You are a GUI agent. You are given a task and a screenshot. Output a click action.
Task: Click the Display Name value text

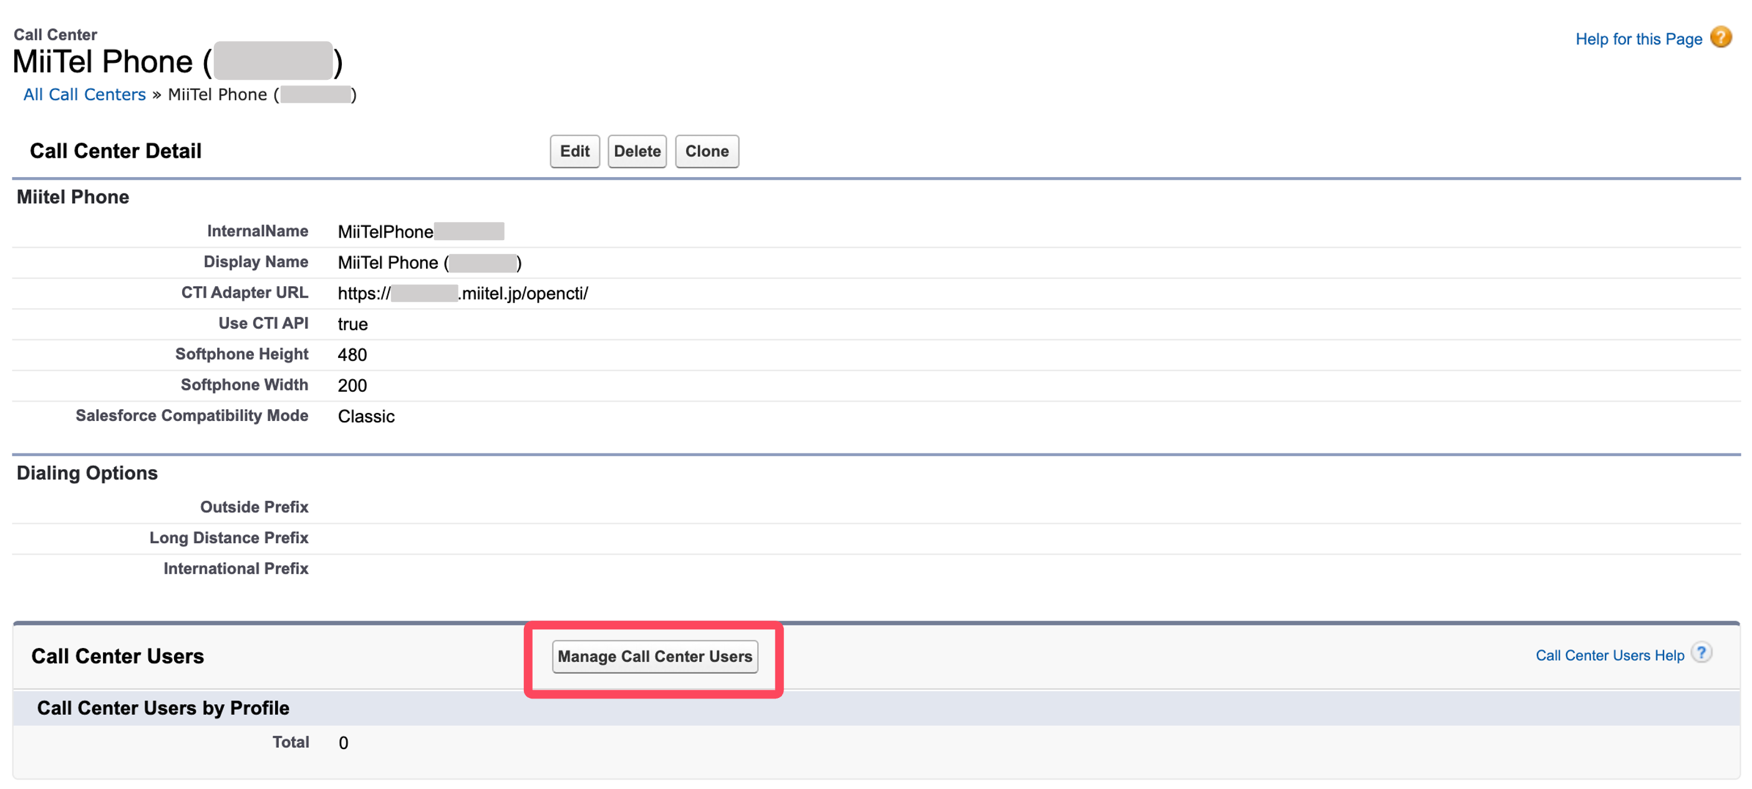429,263
